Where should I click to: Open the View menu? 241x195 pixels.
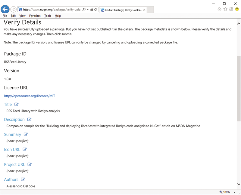tap(22, 16)
